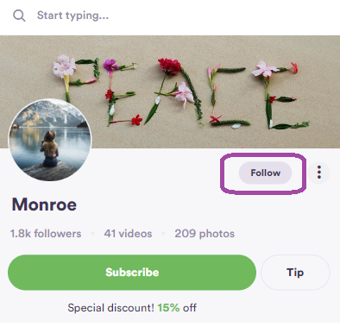Viewport: 340px width, 327px height.
Task: Subscribe to Monroe with the green button
Action: [x=132, y=273]
